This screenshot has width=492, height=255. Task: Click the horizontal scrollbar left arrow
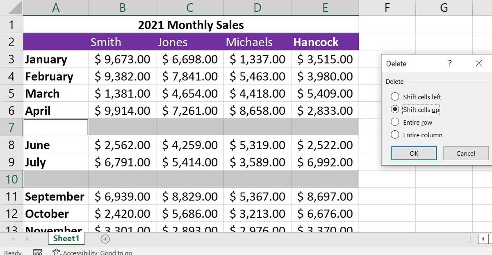pos(482,239)
